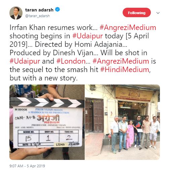Click the blue verified badge
169x171 pixels.
57,9
